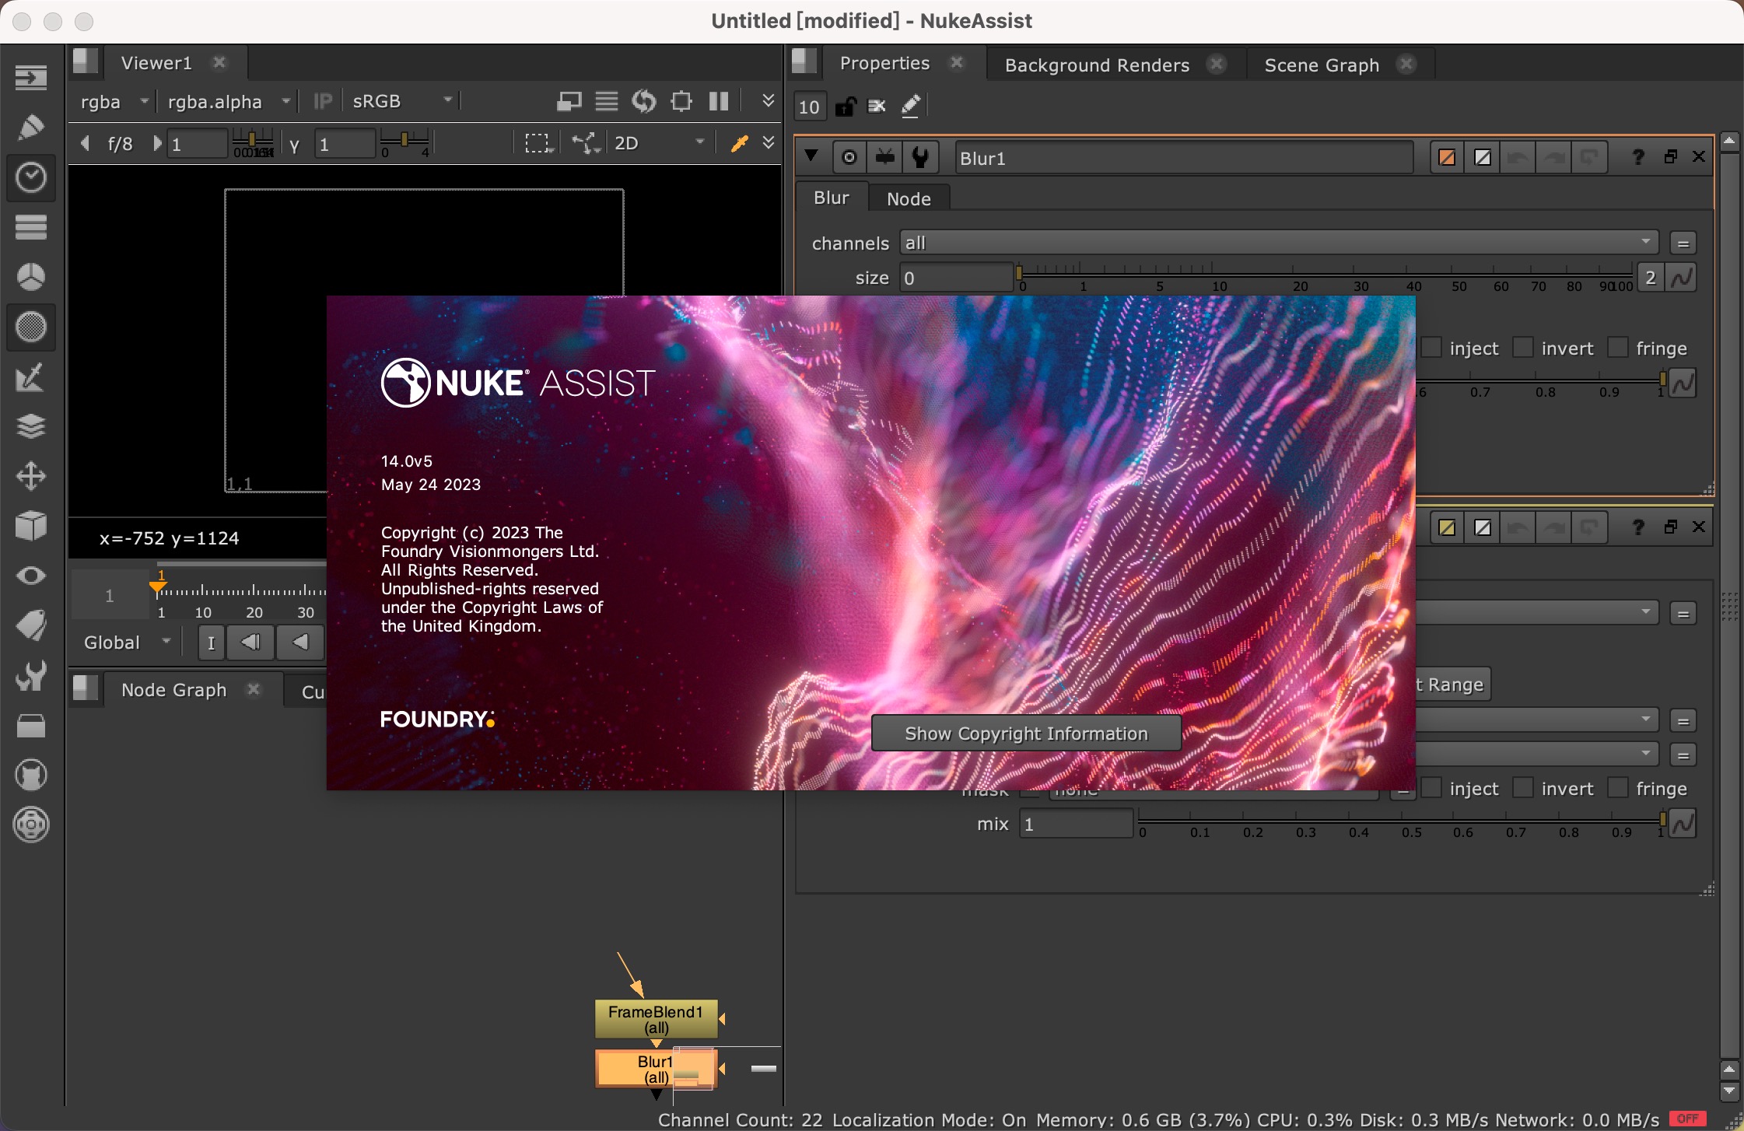The width and height of the screenshot is (1744, 1131).
Task: Open the Filter nodes toolbar menu
Action: coord(31,327)
